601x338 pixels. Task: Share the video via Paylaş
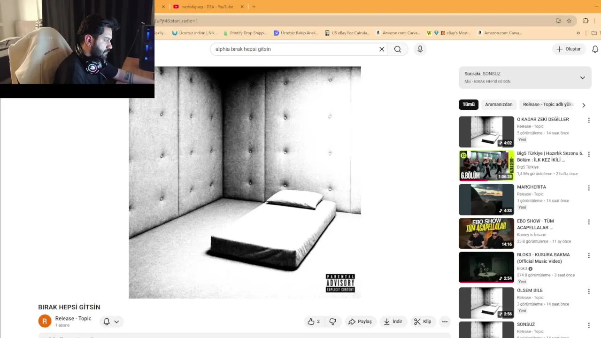[360, 322]
